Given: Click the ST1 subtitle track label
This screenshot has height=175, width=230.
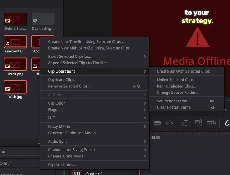Looking at the screenshot, I should click(77, 173).
